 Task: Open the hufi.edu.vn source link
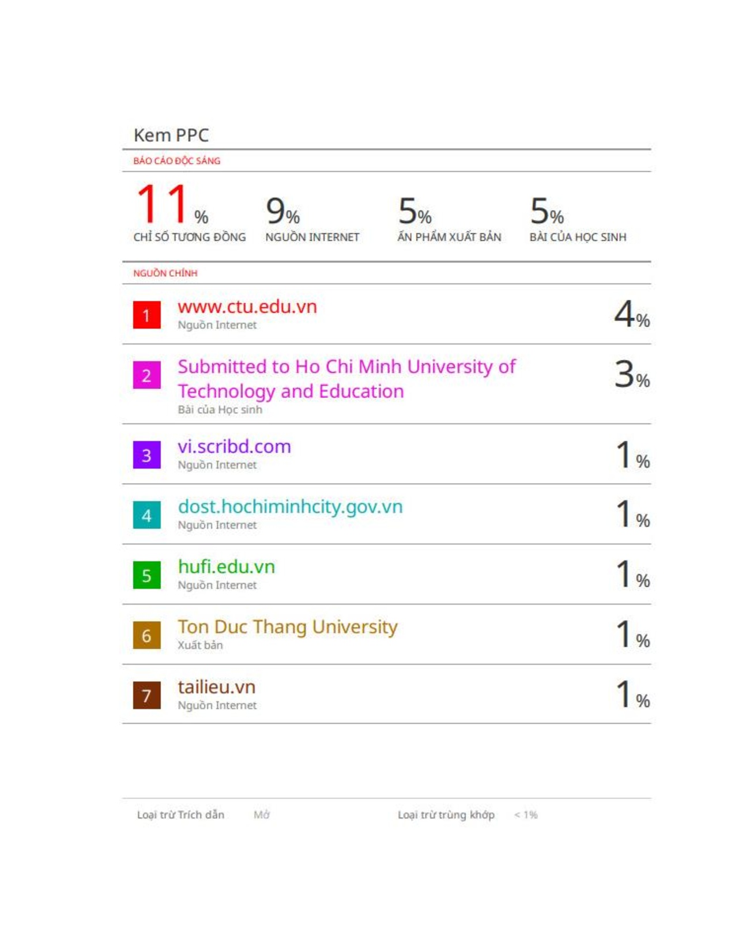[x=226, y=567]
